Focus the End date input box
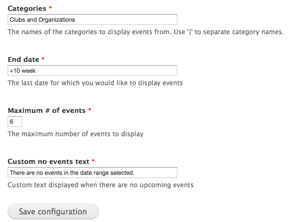 point(92,71)
